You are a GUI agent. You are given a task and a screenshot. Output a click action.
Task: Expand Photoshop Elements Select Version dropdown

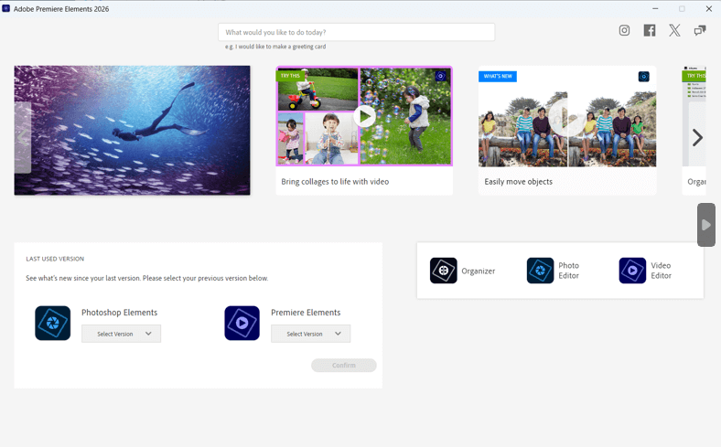pyautogui.click(x=121, y=334)
